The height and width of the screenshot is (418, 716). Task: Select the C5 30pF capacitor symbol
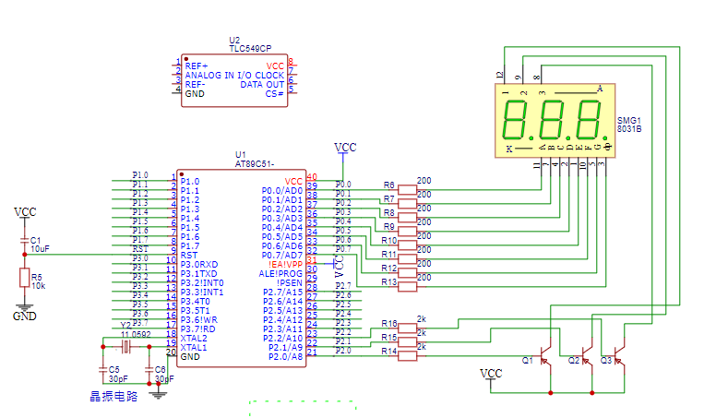point(103,368)
